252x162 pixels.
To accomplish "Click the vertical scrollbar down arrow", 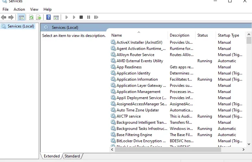I will 249,144.
